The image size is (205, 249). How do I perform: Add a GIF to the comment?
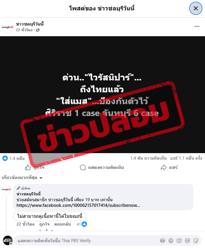187,241
